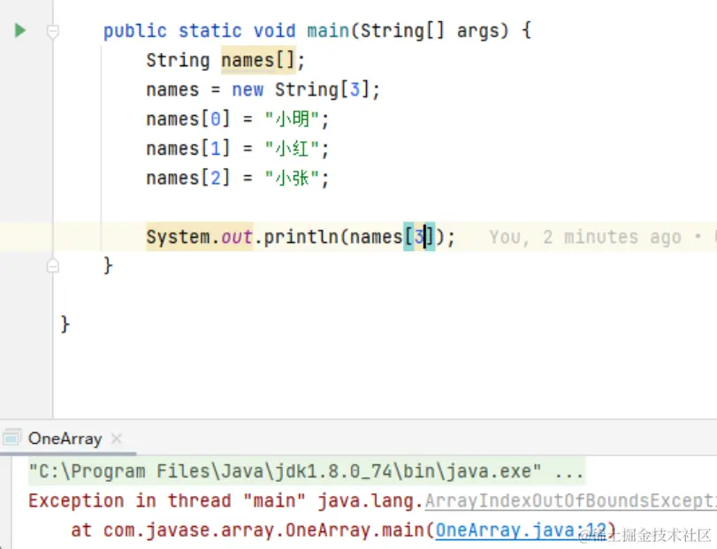Screen dimensions: 717x549
Task: Run main method via green gutter arrow
Action: pyautogui.click(x=19, y=31)
